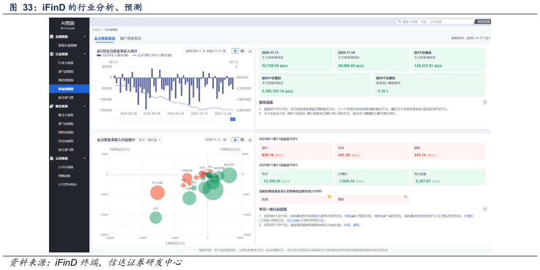Collapse the 公司预测 sidebar section
Screen dimensions: 540x270
pos(84,158)
